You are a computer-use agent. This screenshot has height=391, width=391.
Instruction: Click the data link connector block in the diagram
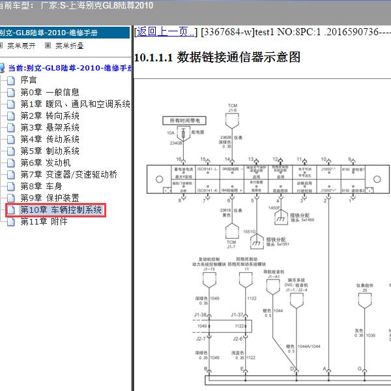pyautogui.click(x=268, y=179)
